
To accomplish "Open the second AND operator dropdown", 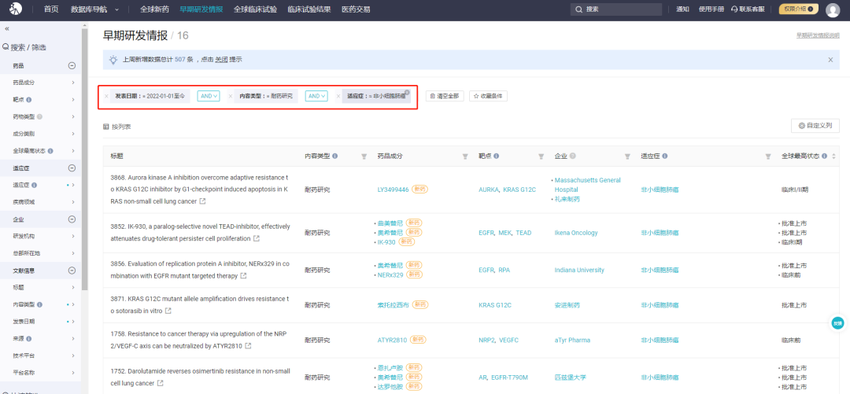I will [316, 96].
